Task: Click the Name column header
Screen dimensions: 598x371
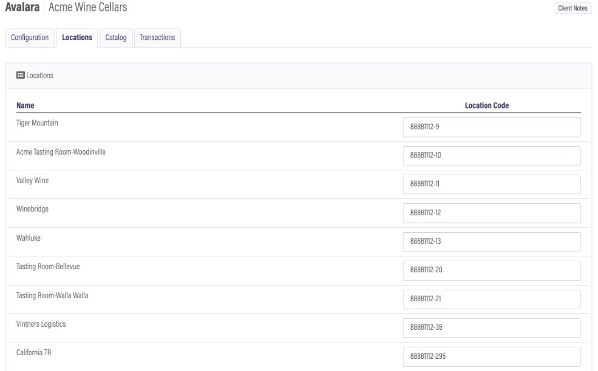Action: pyautogui.click(x=25, y=105)
